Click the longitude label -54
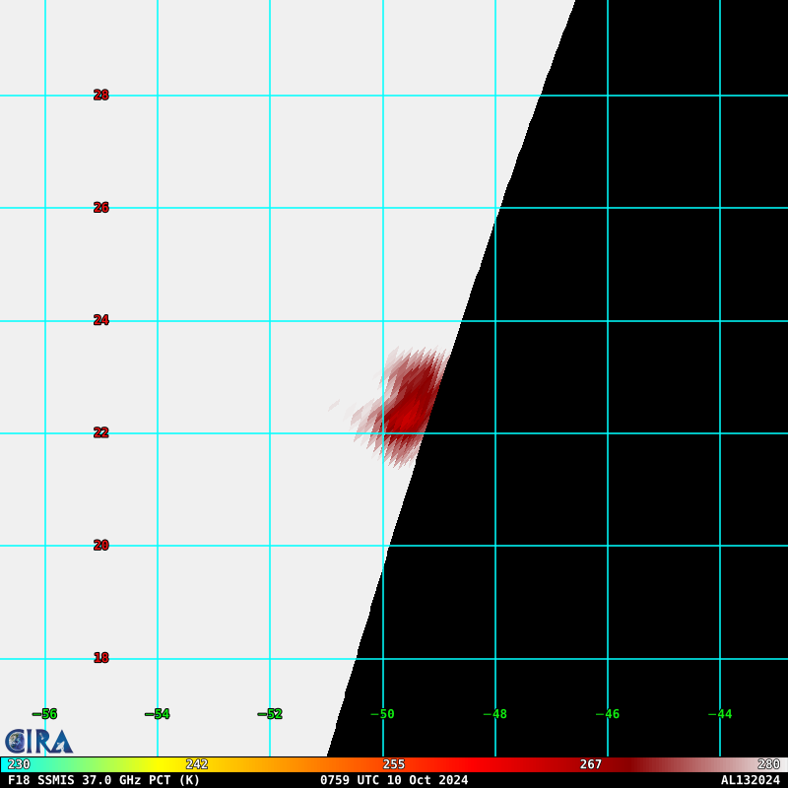This screenshot has height=788, width=788. click(158, 714)
